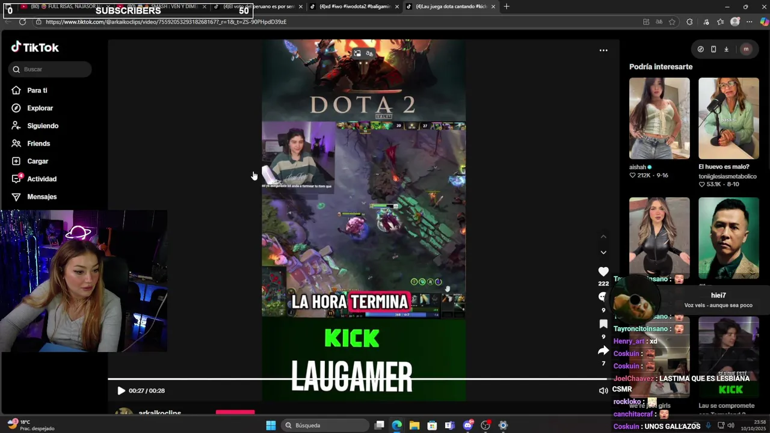Open Settings gear on the taskbar
Viewport: 770px width, 433px height.
pos(504,426)
